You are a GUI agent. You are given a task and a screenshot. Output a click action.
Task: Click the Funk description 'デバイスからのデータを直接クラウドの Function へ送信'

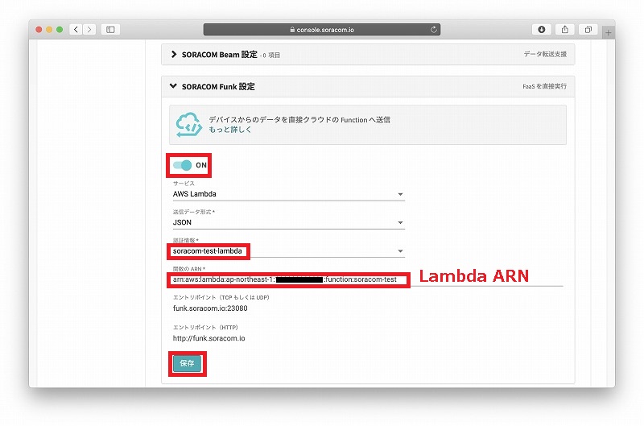pyautogui.click(x=299, y=119)
